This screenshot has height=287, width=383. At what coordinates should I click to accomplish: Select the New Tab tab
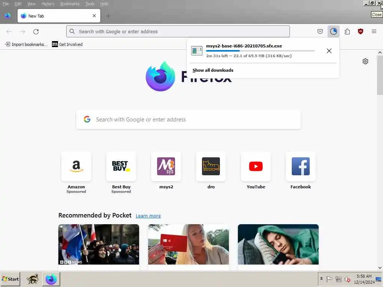click(x=59, y=16)
